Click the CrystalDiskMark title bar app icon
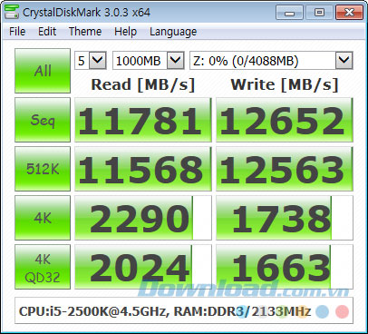The image size is (368, 334). (x=12, y=12)
